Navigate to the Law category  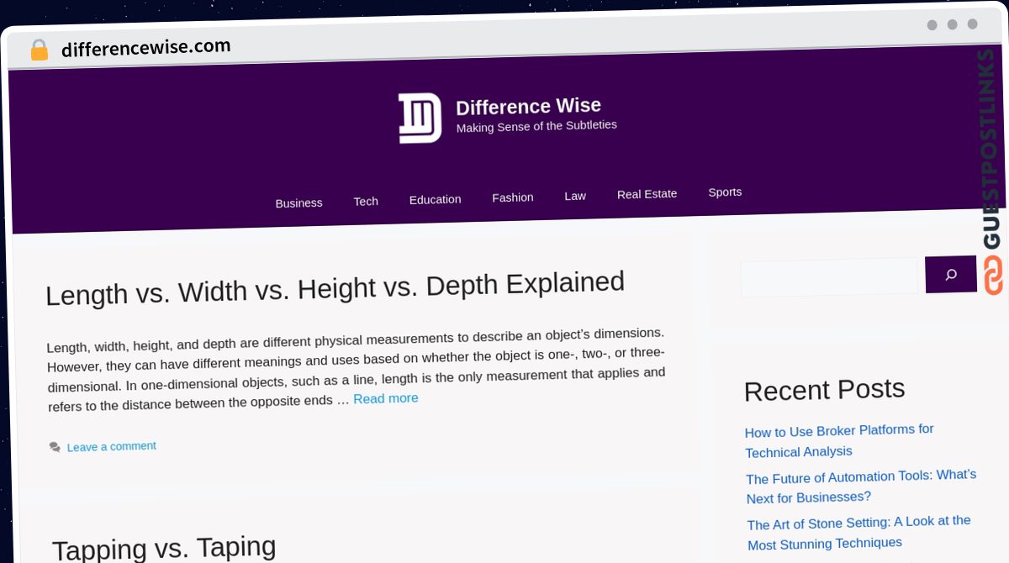click(575, 196)
